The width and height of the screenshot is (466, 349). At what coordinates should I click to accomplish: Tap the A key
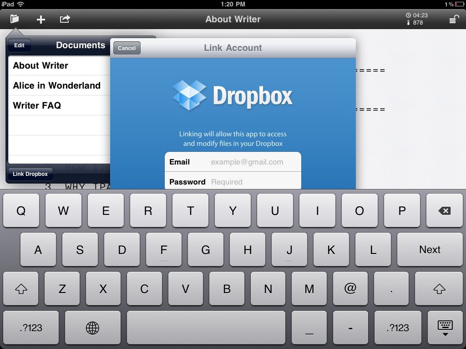(38, 249)
